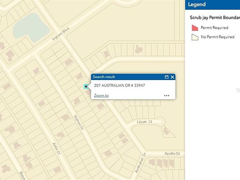240x180 pixels.
Task: Click the Permit Required legend label
Action: [215, 27]
